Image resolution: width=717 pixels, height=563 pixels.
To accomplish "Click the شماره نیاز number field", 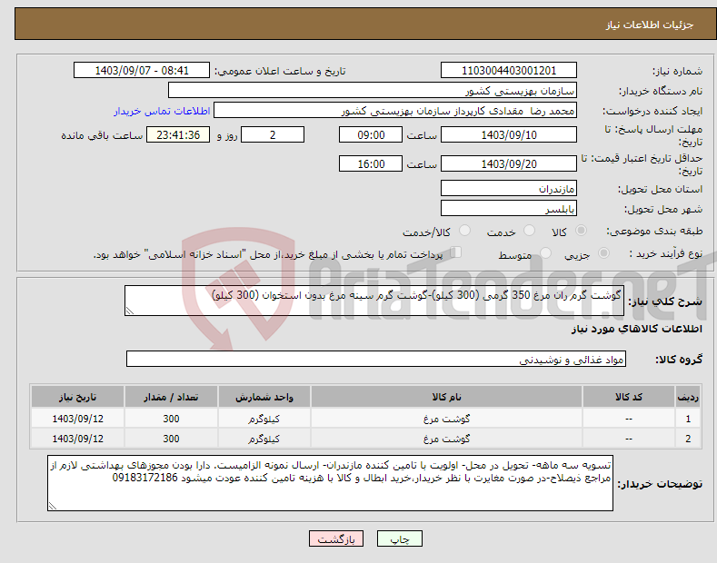I will coord(509,71).
